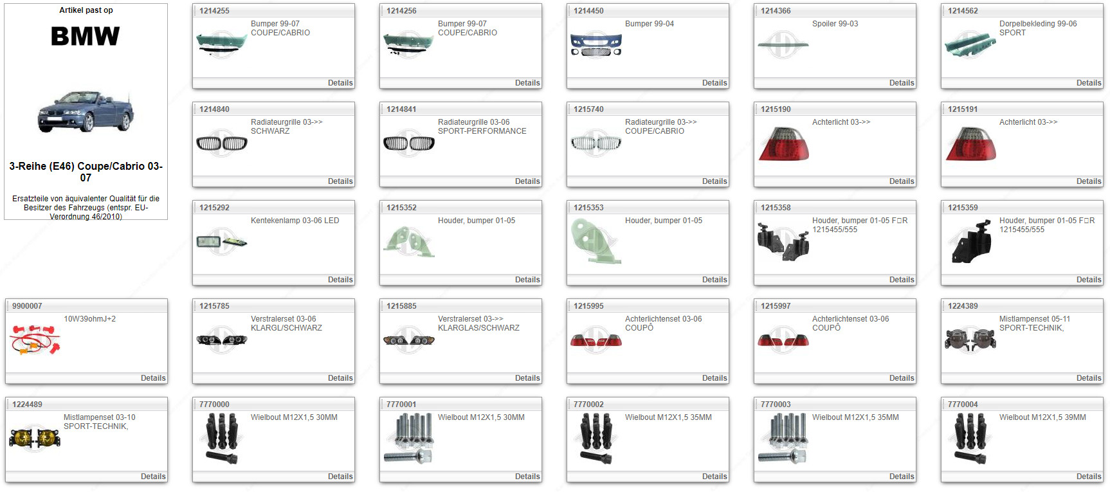Select bumper holder thumbnail 1215353
1110x492 pixels.
click(596, 241)
